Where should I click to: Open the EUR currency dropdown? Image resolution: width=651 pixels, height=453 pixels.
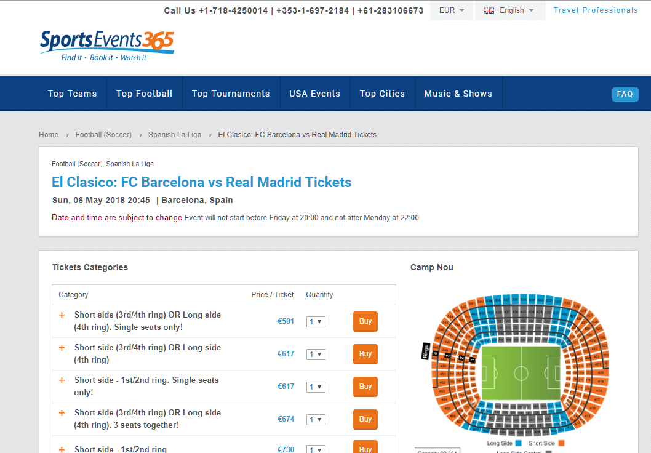point(451,10)
